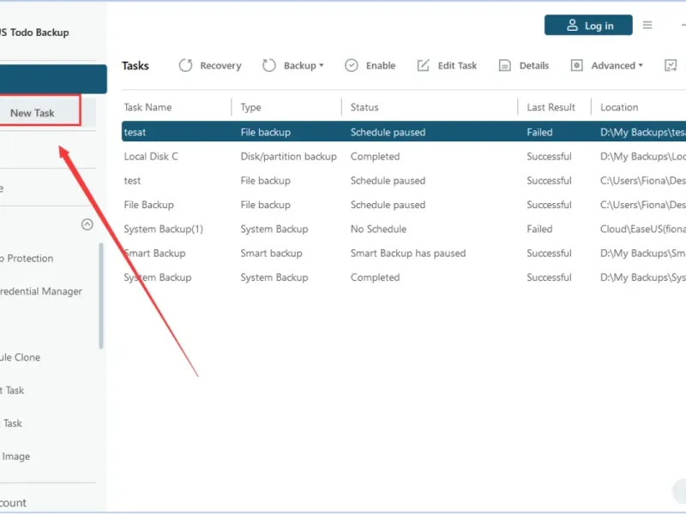
Task: Select the 'System Backup(1)' task
Action: pos(164,229)
